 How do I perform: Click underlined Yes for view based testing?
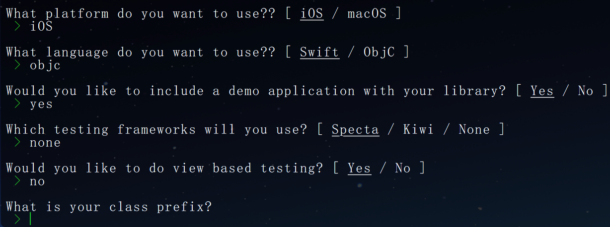pos(359,169)
